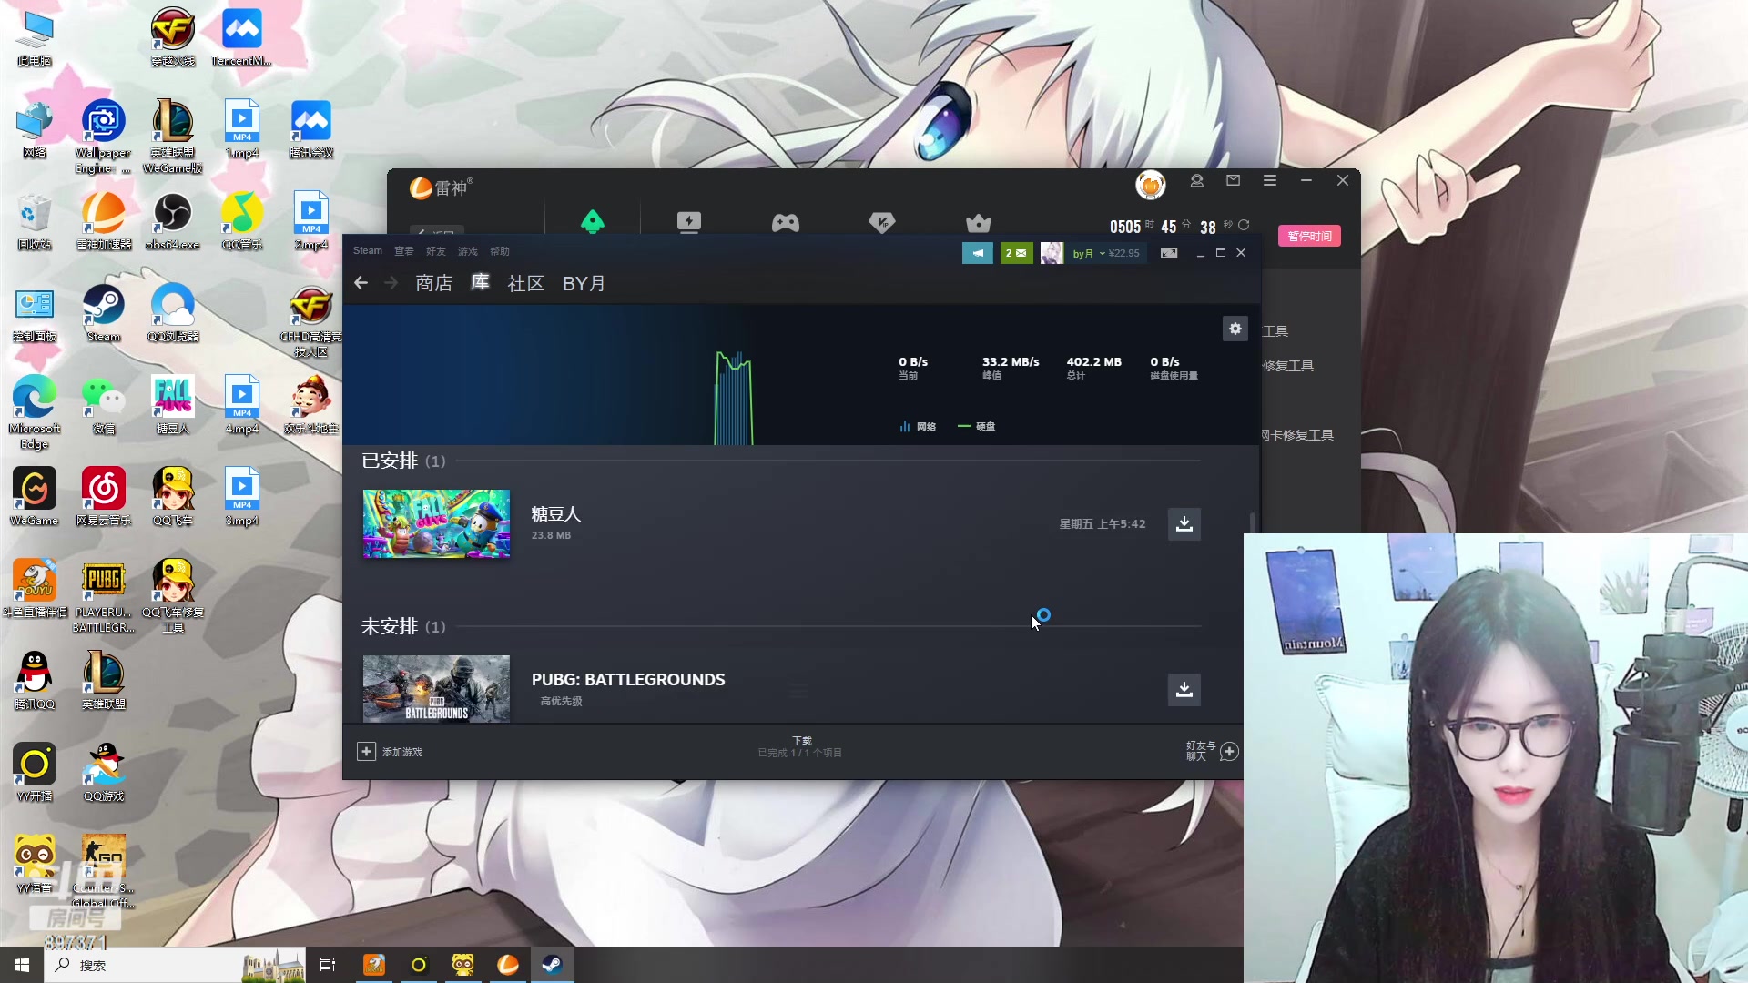1748x983 pixels.
Task: Click the 雷神 mail envelope icon
Action: click(x=1233, y=180)
